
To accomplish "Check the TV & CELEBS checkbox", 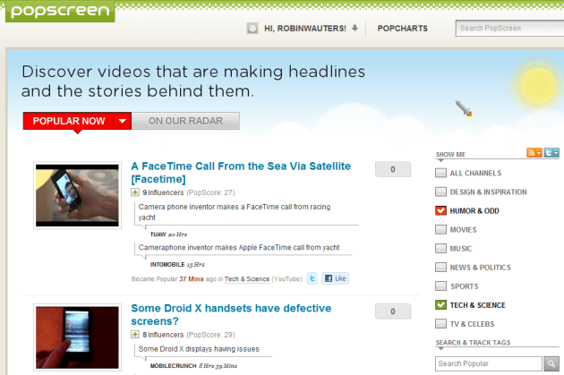I will click(x=440, y=324).
